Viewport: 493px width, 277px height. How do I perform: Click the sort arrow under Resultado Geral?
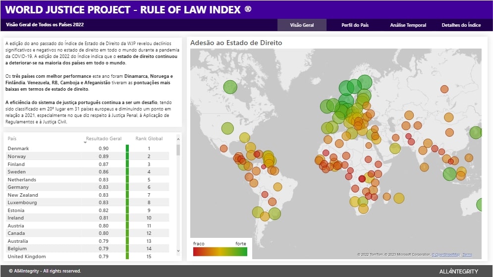click(x=85, y=143)
